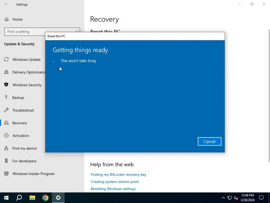Open taskbar search magnifier

click(x=19, y=198)
